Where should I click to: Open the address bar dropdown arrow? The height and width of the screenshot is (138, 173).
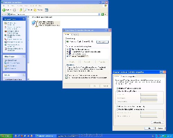99,14
